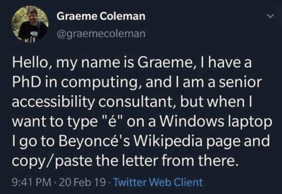Click Graeme Coleman's profile avatar photo
Screen dimensions: 282x194
point(30,24)
